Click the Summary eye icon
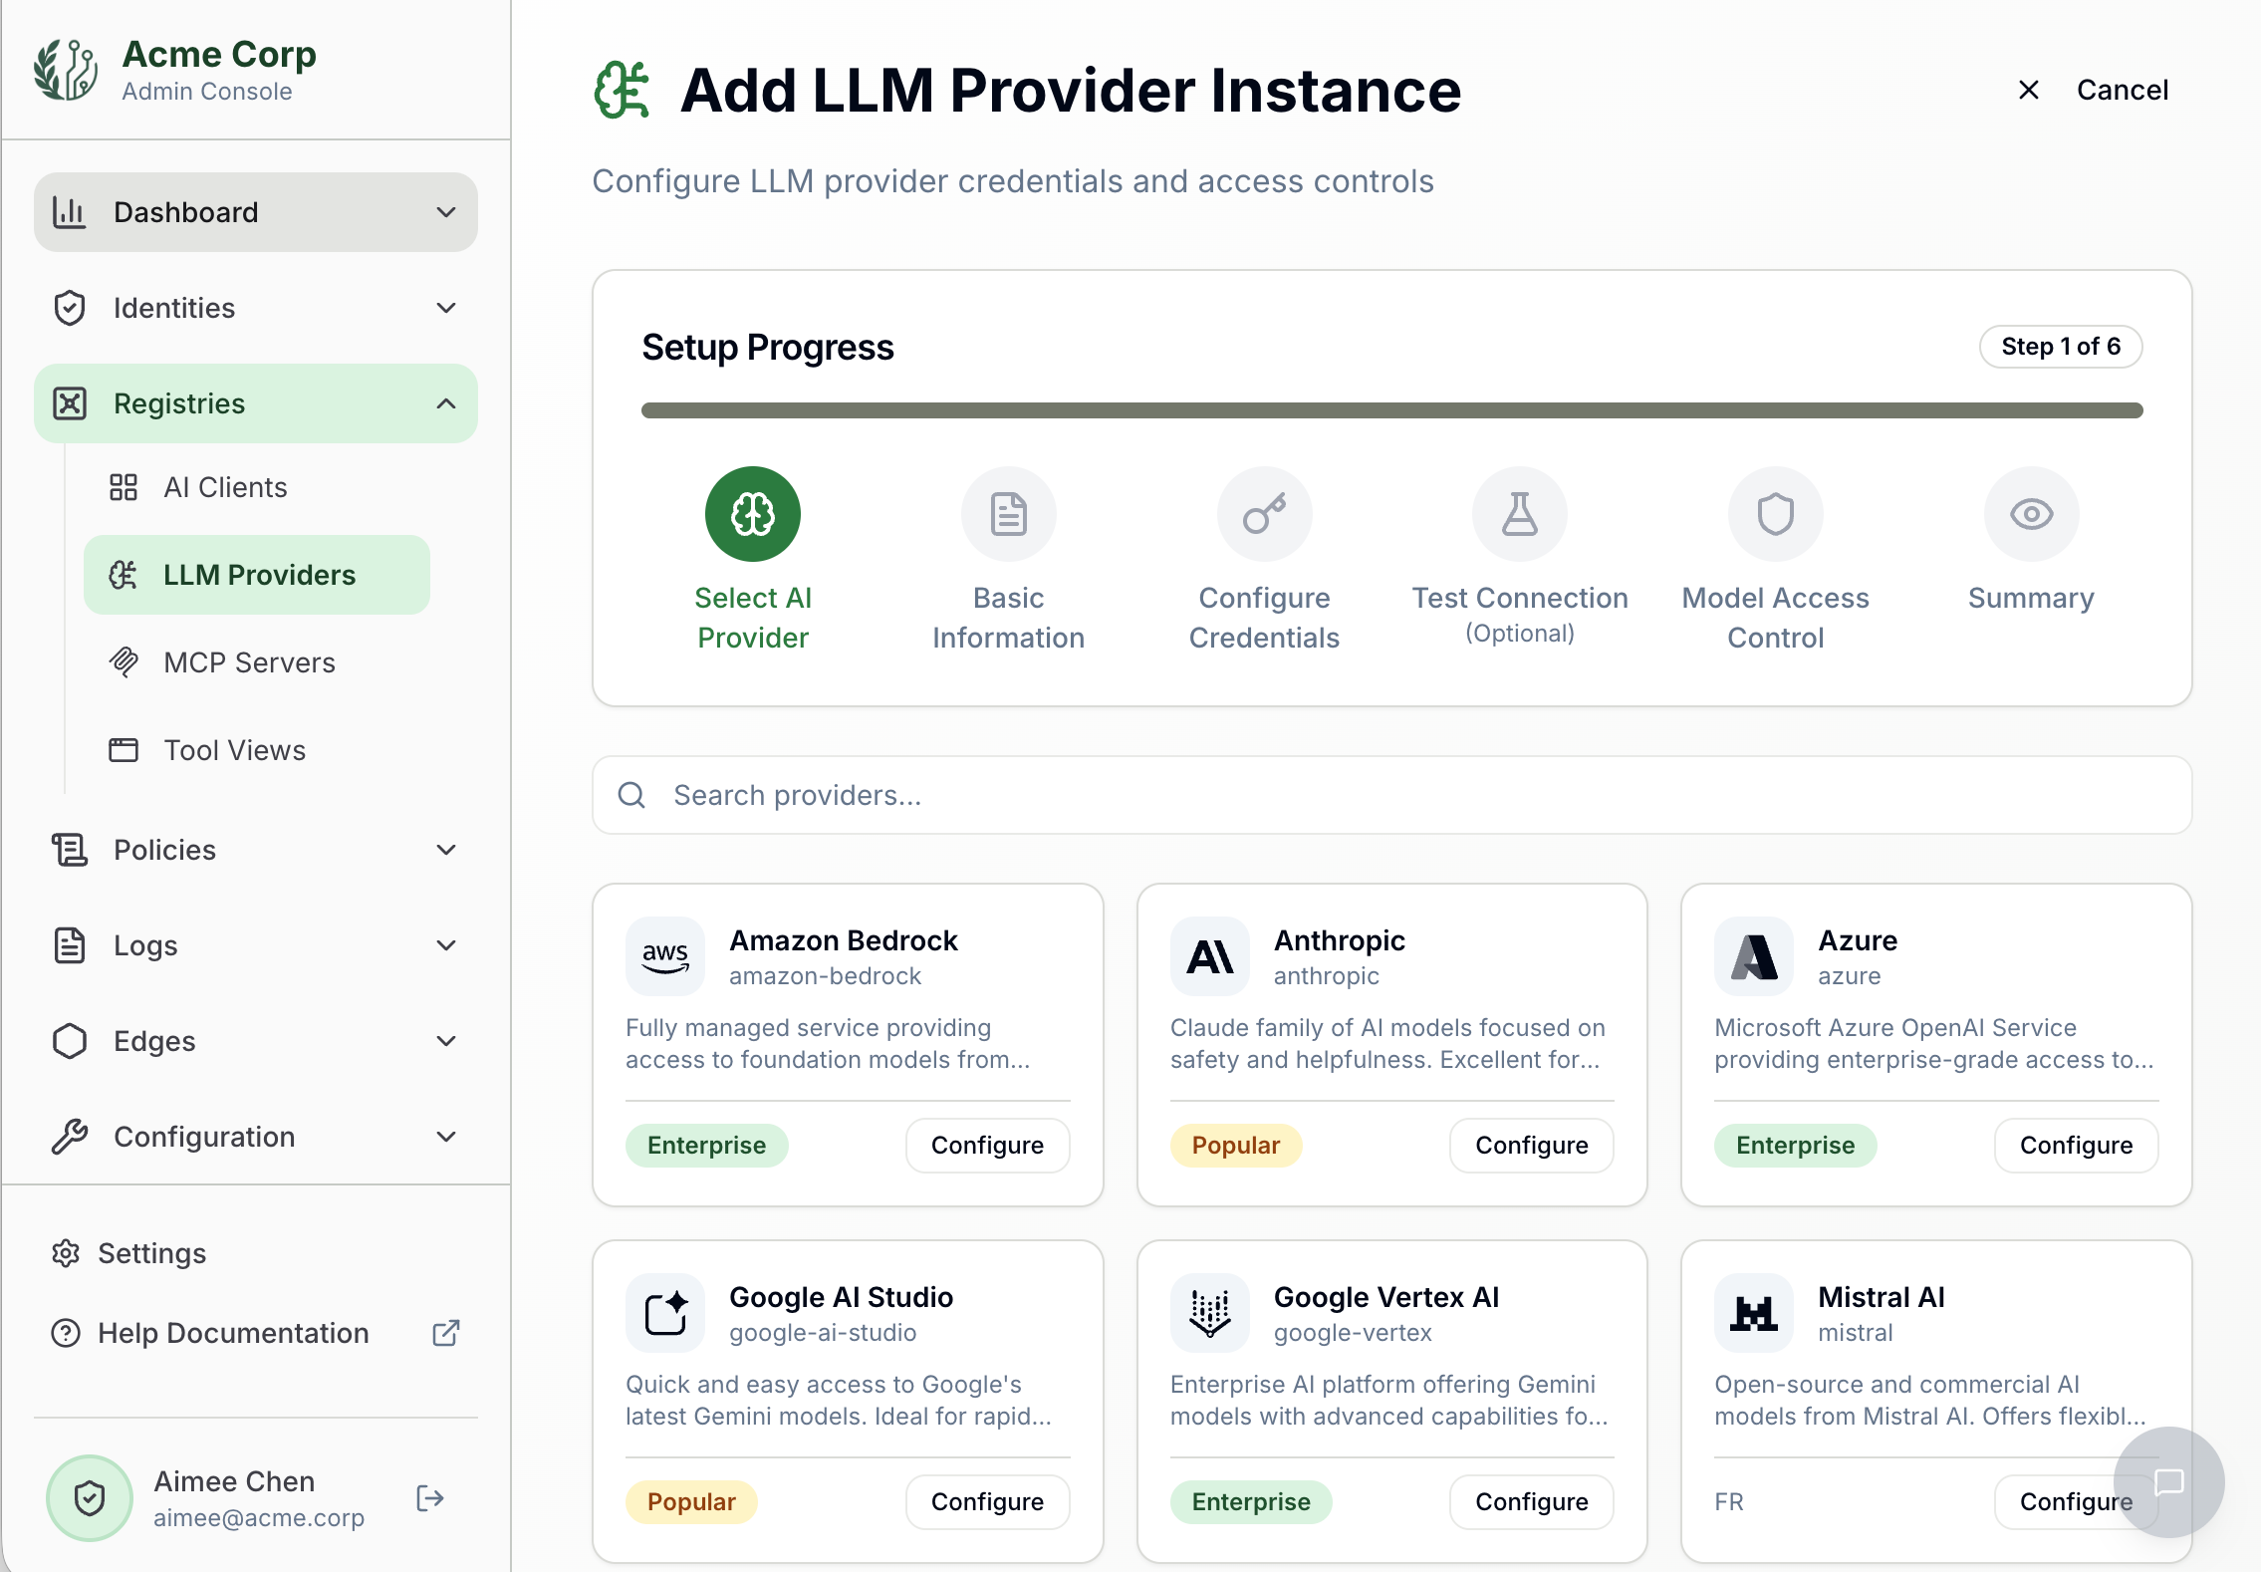 click(2030, 513)
